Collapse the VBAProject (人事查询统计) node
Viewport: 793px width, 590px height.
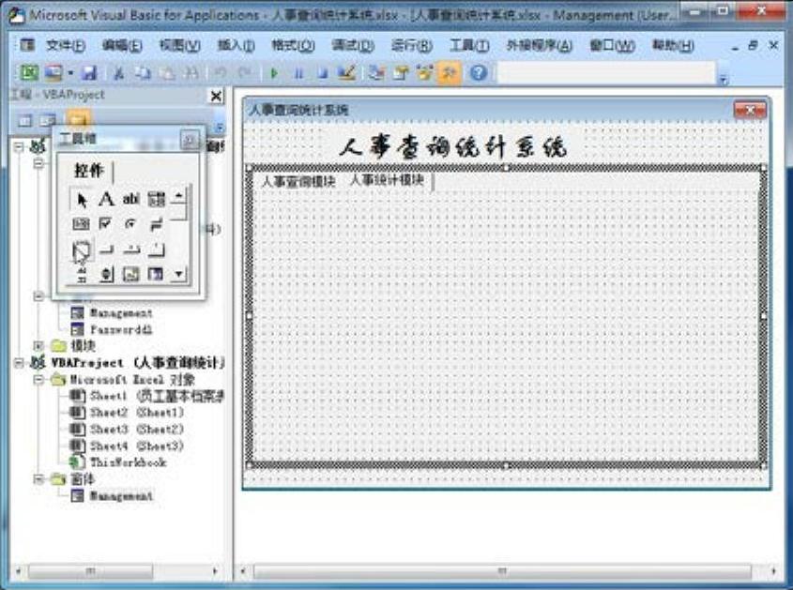click(x=19, y=362)
